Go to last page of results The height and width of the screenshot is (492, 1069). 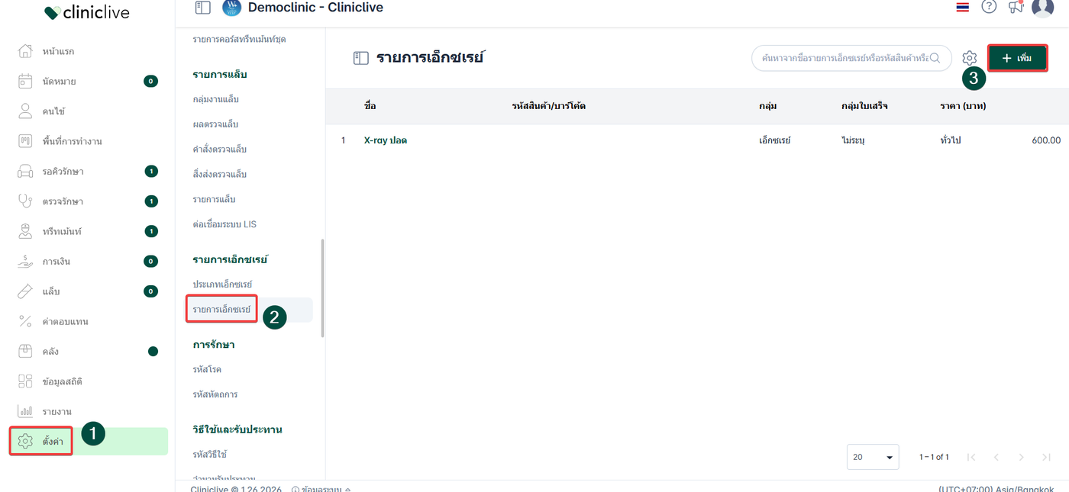(1046, 457)
